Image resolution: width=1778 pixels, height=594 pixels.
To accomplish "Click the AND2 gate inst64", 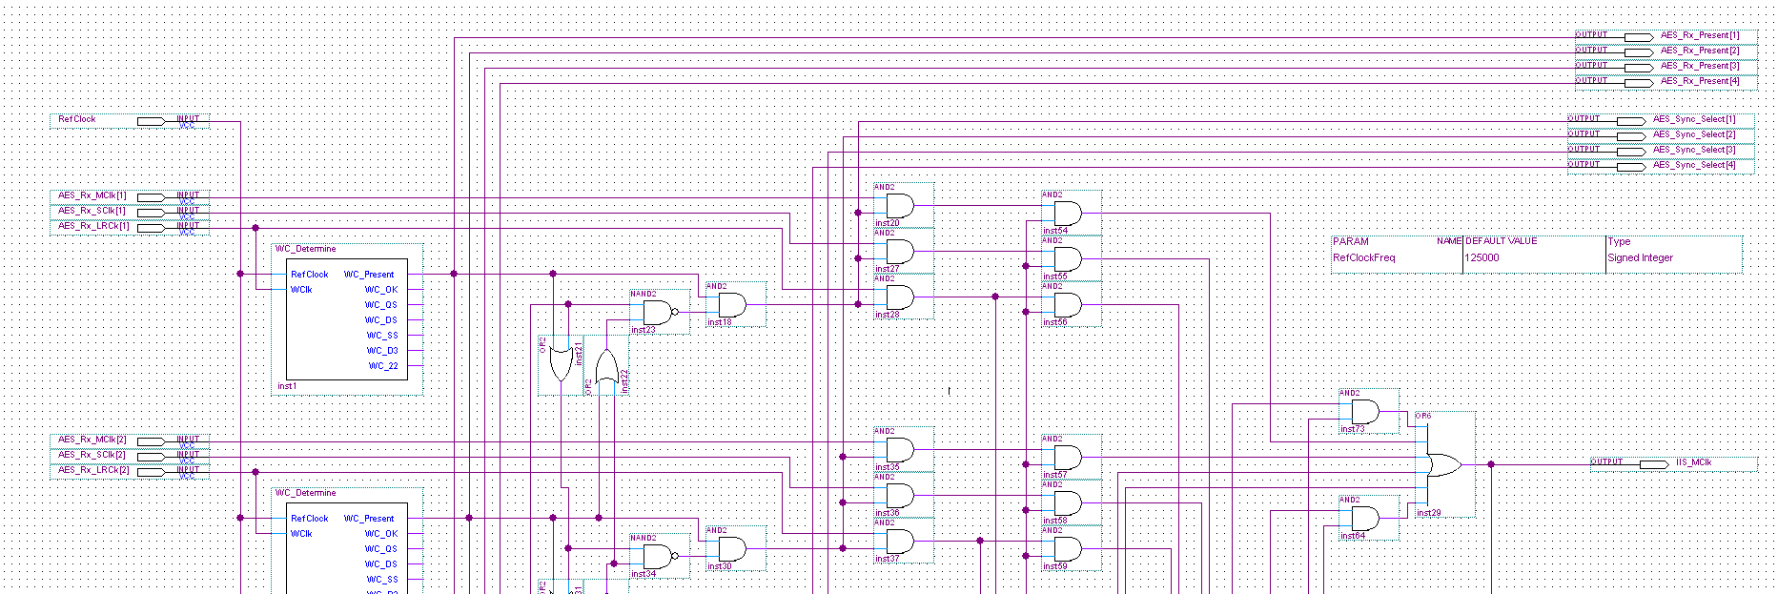I will point(1367,518).
